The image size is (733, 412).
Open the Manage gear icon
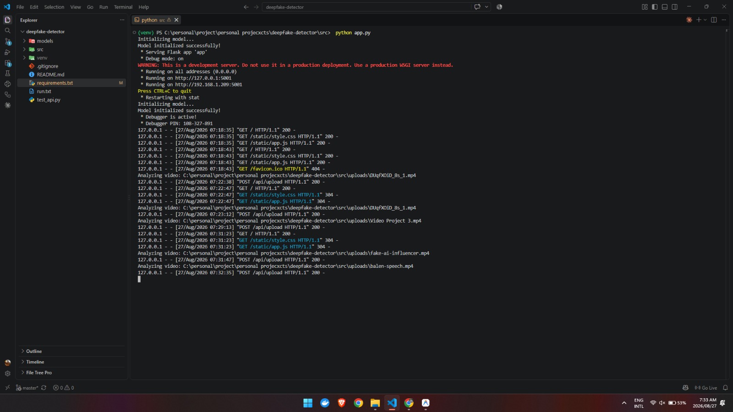click(x=7, y=373)
